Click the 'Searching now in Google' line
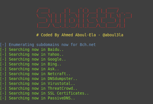This screenshot has width=153, height=104. tap(33, 59)
